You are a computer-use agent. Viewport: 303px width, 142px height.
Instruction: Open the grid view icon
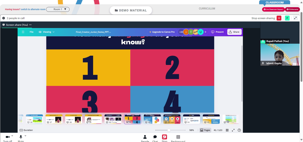coord(227,130)
